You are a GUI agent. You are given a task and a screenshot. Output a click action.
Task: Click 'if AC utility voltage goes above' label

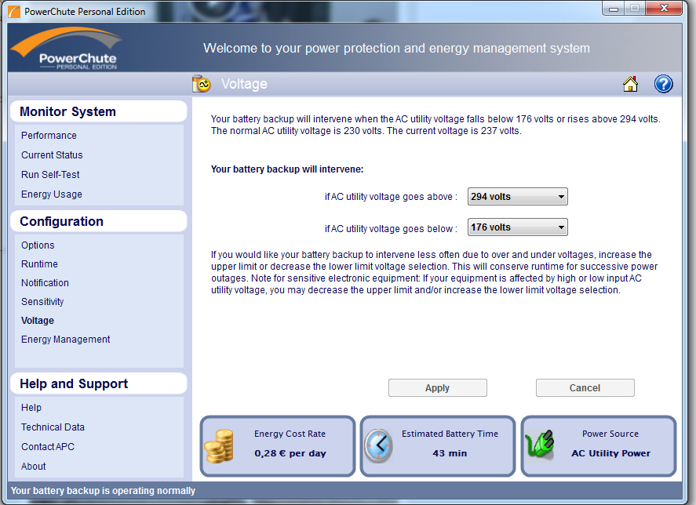(x=391, y=197)
